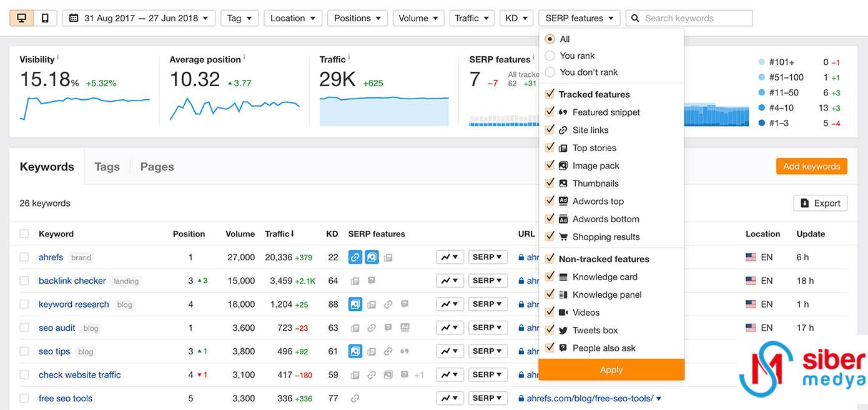Click the Visibility info icon
The width and height of the screenshot is (868, 410).
tap(58, 57)
